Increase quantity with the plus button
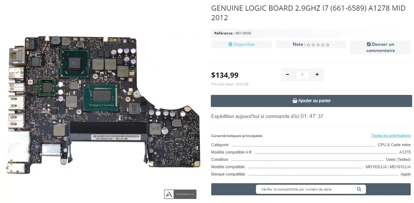Viewport: 414px width, 203px height. click(317, 75)
